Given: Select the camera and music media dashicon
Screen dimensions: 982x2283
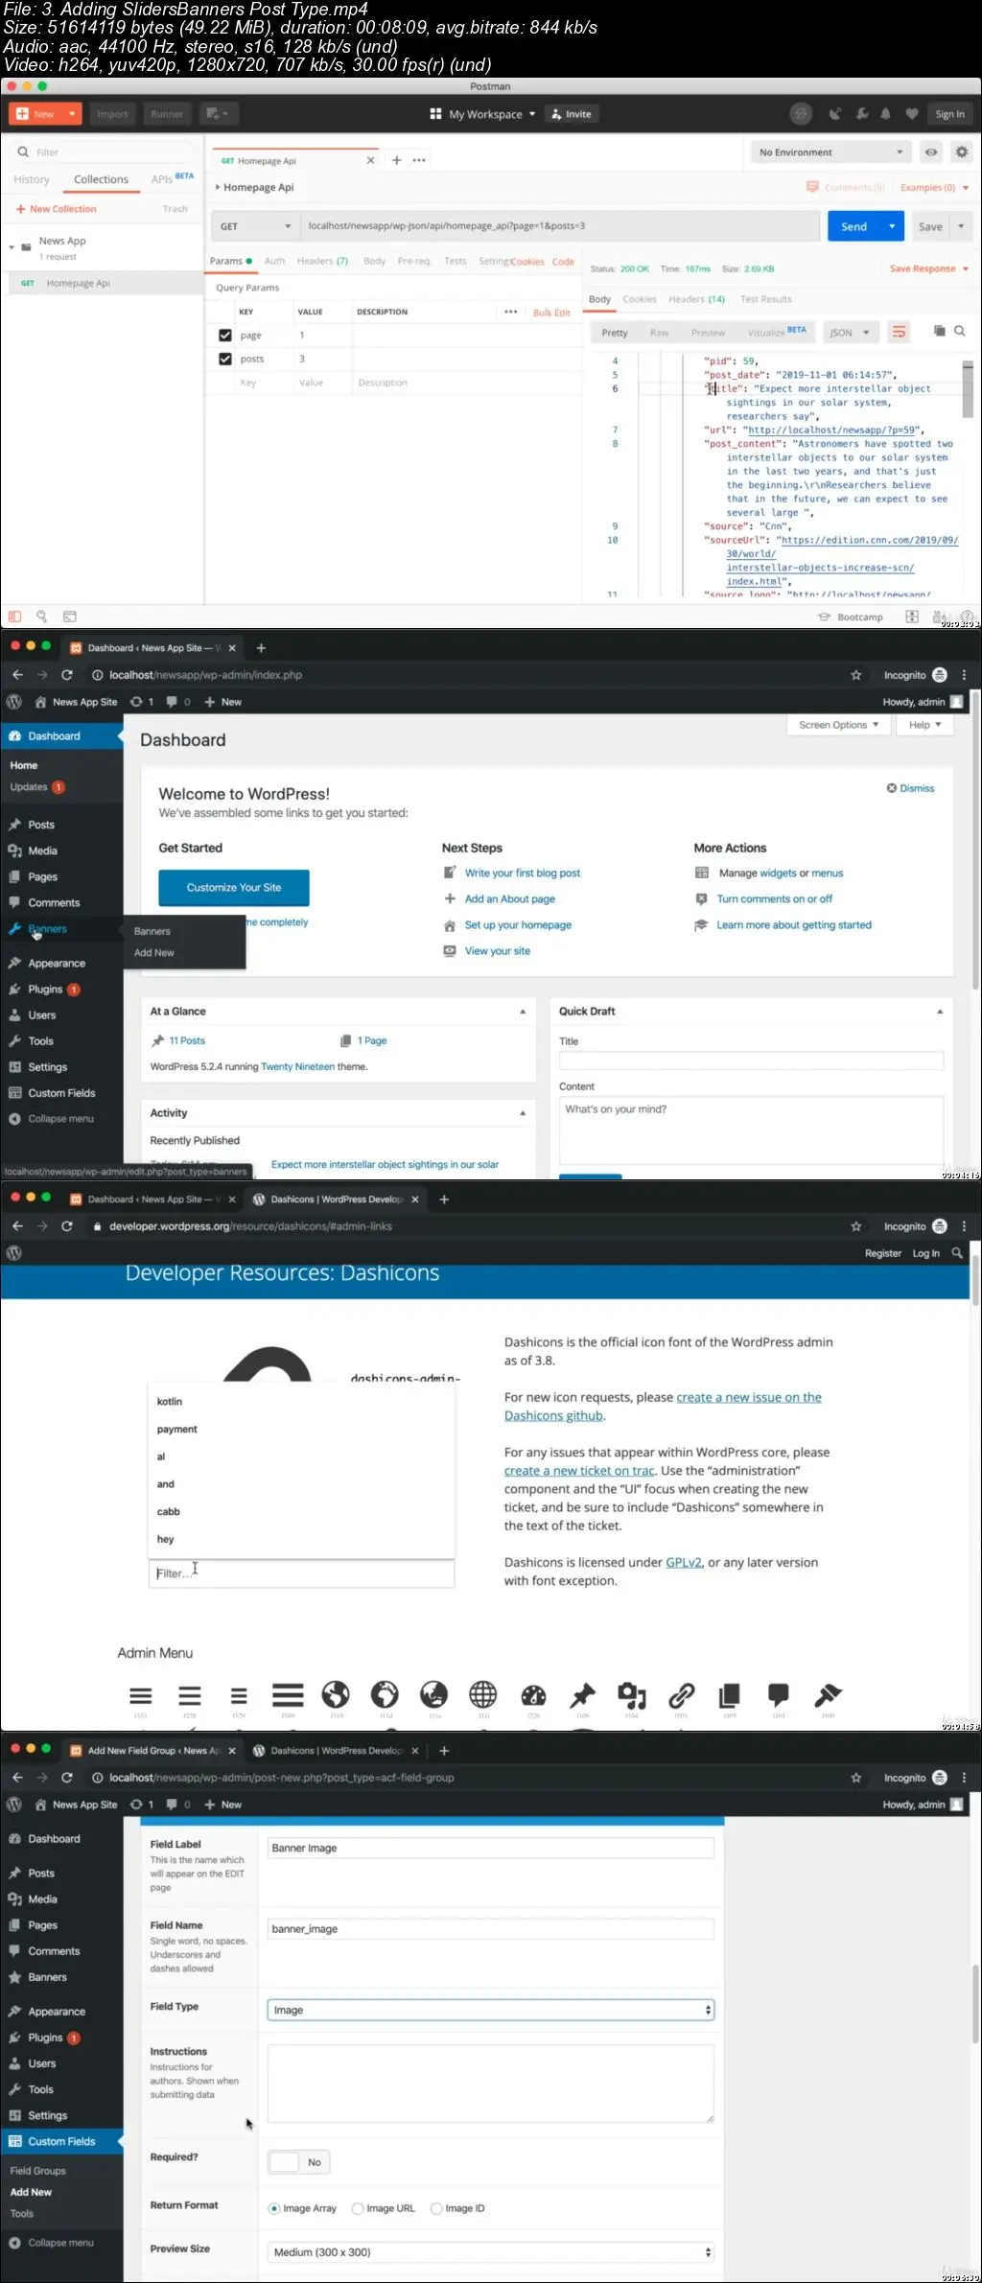Looking at the screenshot, I should click(x=631, y=1695).
